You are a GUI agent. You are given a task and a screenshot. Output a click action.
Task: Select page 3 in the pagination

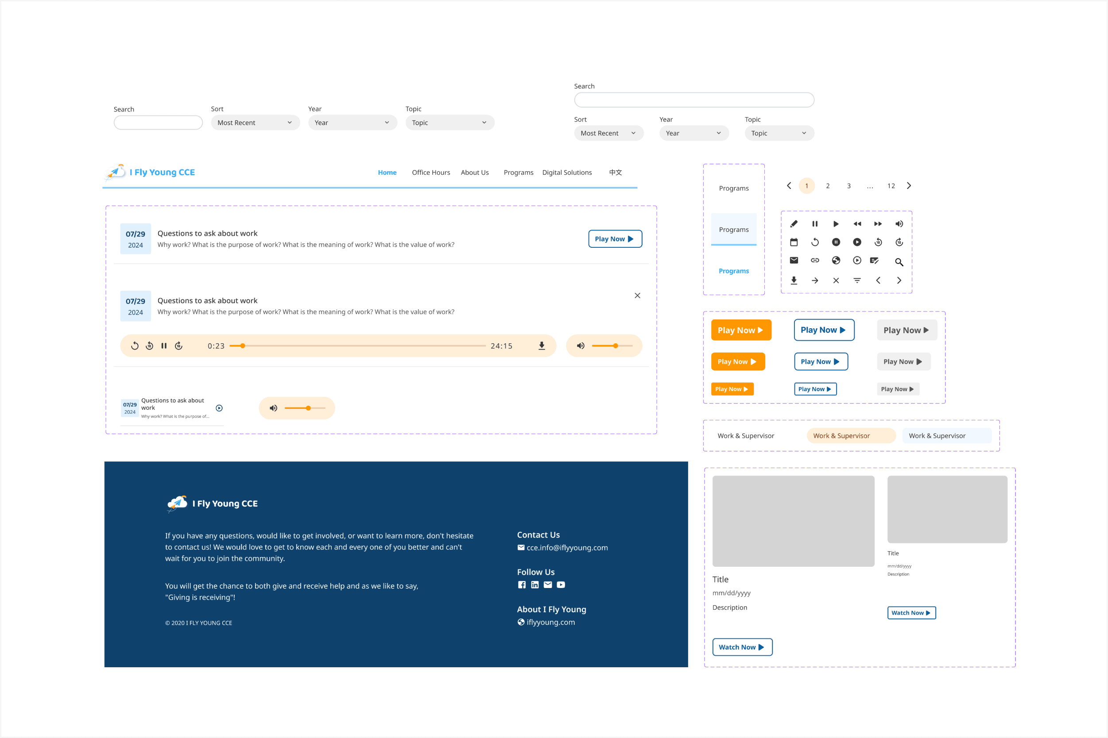[x=849, y=185]
